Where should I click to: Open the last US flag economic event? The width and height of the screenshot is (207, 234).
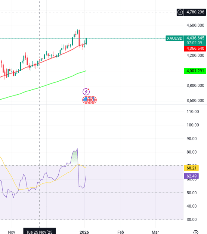coord(94,100)
